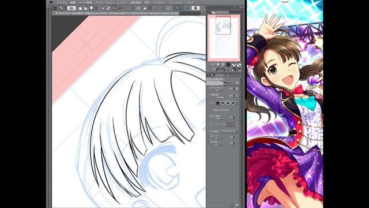Open the canvas tab list dropdown arrow
This screenshot has width=369, height=208.
click(203, 13)
